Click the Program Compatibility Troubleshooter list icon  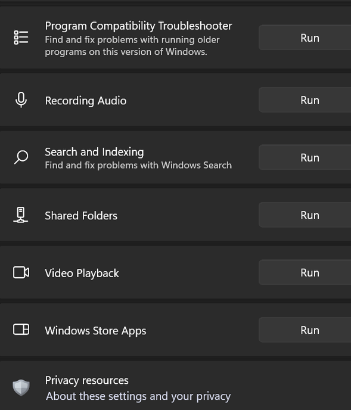coord(21,38)
